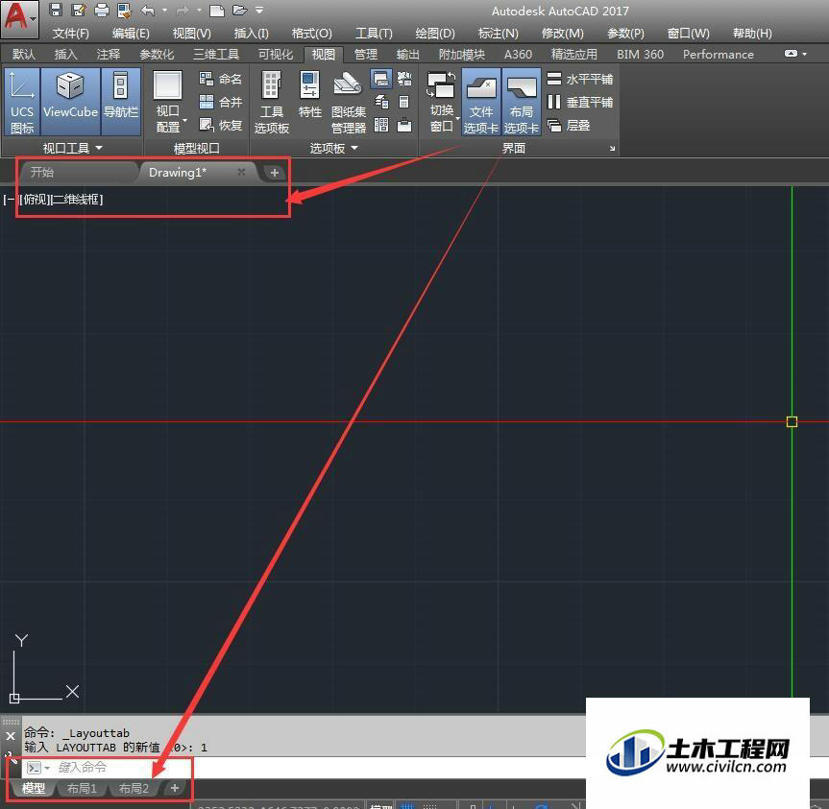Screen dimensions: 829x809
Task: Click the viewport control minus [-] label
Action: (x=10, y=200)
